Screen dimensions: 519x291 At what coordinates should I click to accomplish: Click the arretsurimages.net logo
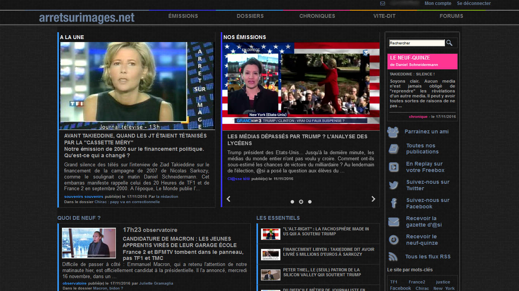click(87, 17)
